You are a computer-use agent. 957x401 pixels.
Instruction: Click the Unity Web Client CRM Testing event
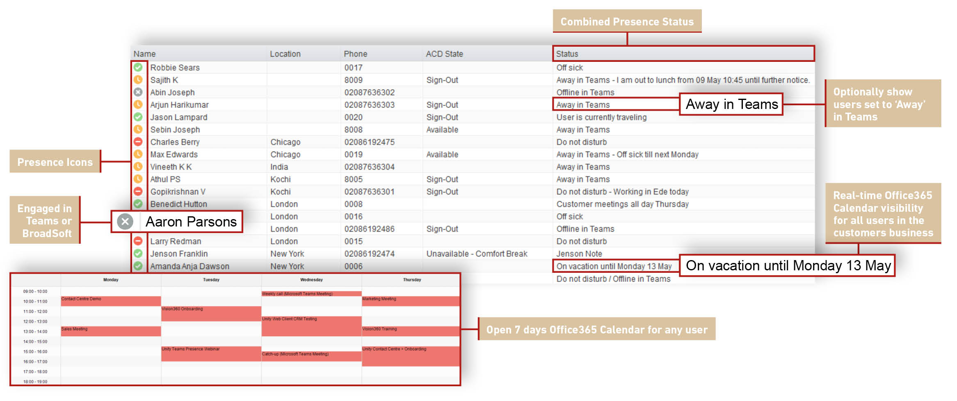tap(311, 326)
